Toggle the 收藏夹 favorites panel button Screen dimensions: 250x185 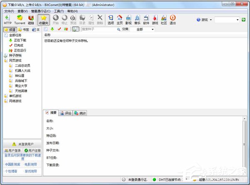coord(43,19)
